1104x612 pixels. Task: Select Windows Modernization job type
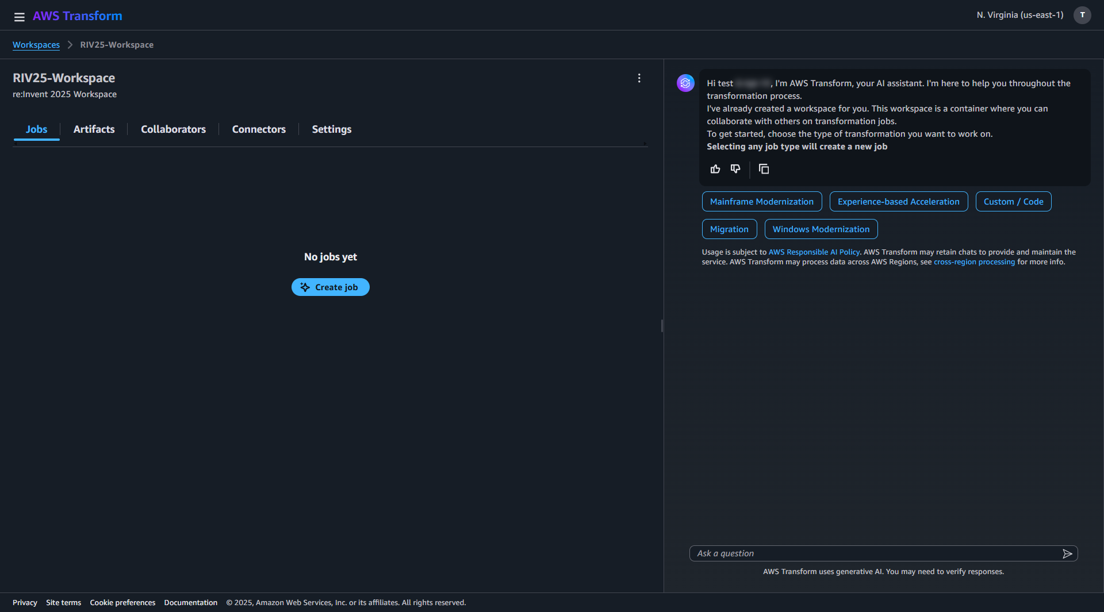click(x=821, y=229)
